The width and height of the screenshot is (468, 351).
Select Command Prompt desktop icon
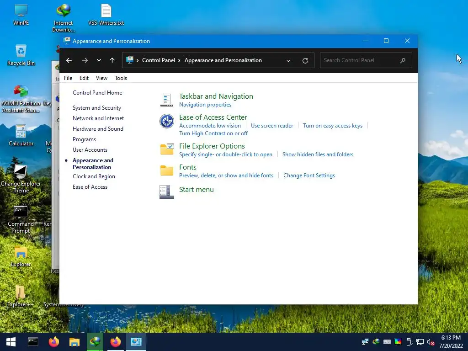[x=21, y=219]
